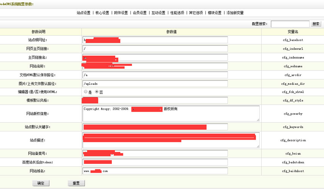Viewport: 324px width, 189px height.
Task: Switch to 核心设置 tab
Action: click(102, 13)
